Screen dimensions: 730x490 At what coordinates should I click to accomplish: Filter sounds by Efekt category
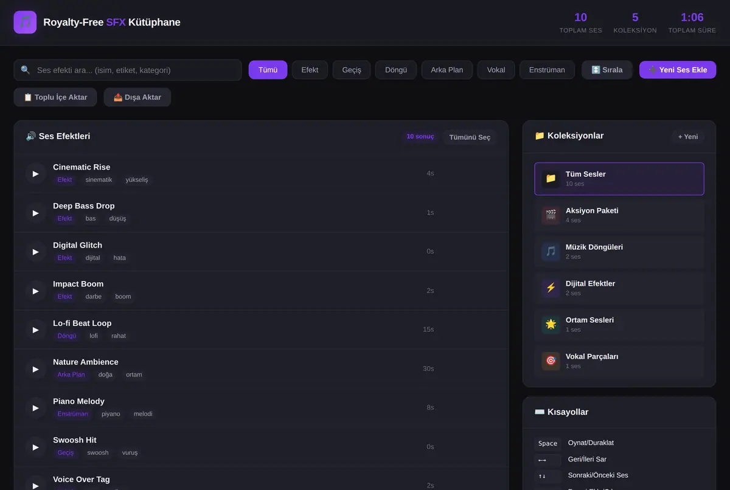[x=310, y=70]
